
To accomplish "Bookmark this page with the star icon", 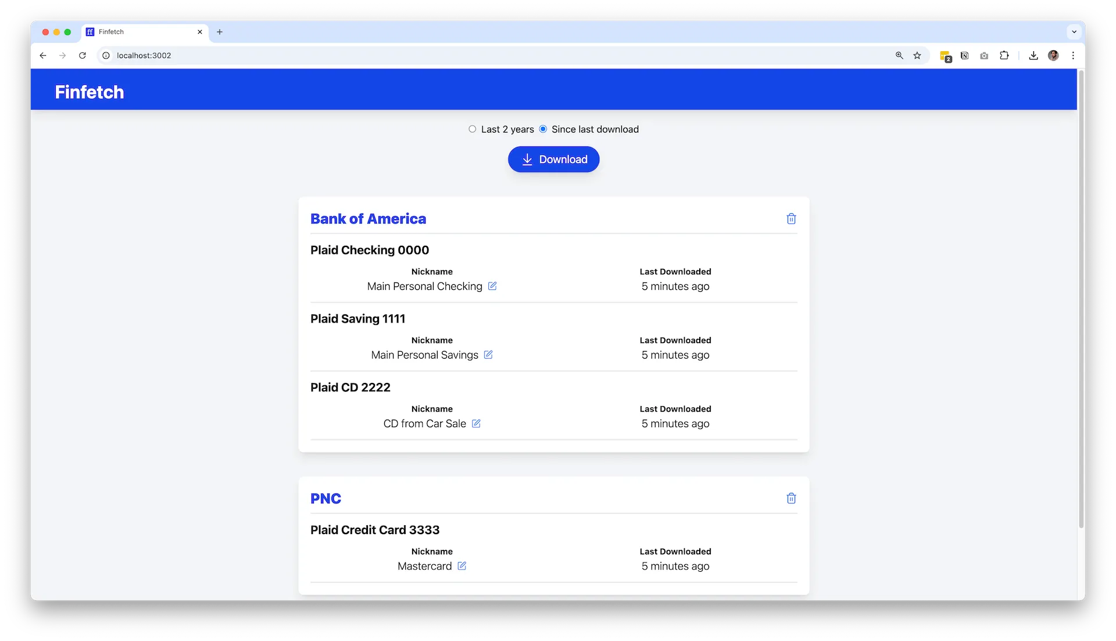I will click(x=917, y=55).
